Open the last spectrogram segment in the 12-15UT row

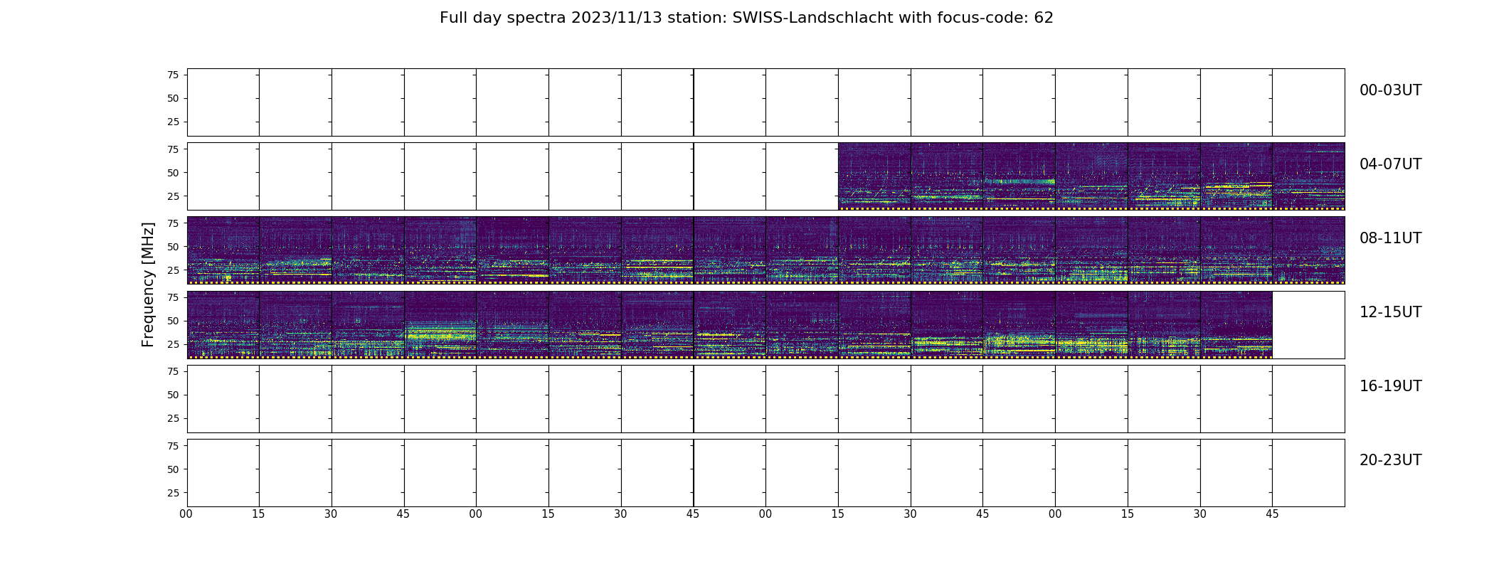tap(1236, 324)
